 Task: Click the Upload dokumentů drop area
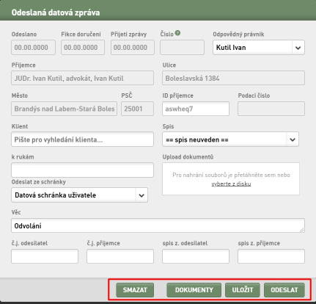(231, 179)
